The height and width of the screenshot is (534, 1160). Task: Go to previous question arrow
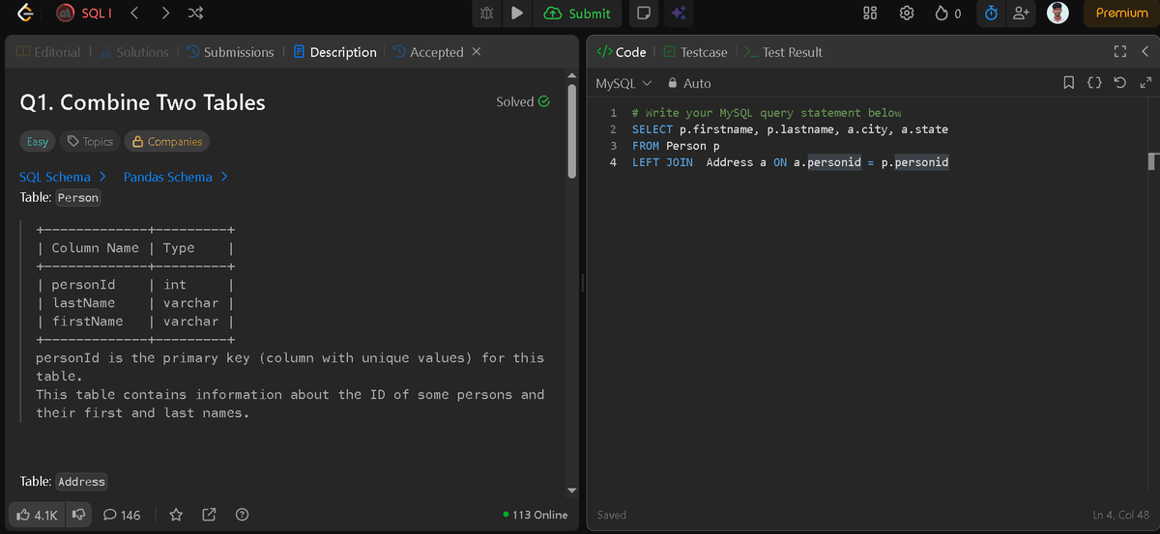[134, 14]
